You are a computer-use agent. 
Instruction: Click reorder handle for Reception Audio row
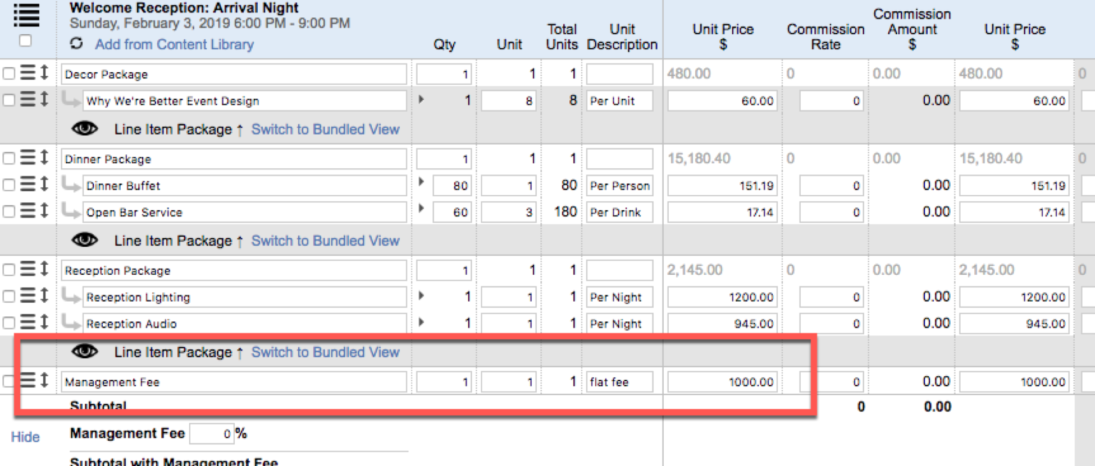(x=28, y=322)
